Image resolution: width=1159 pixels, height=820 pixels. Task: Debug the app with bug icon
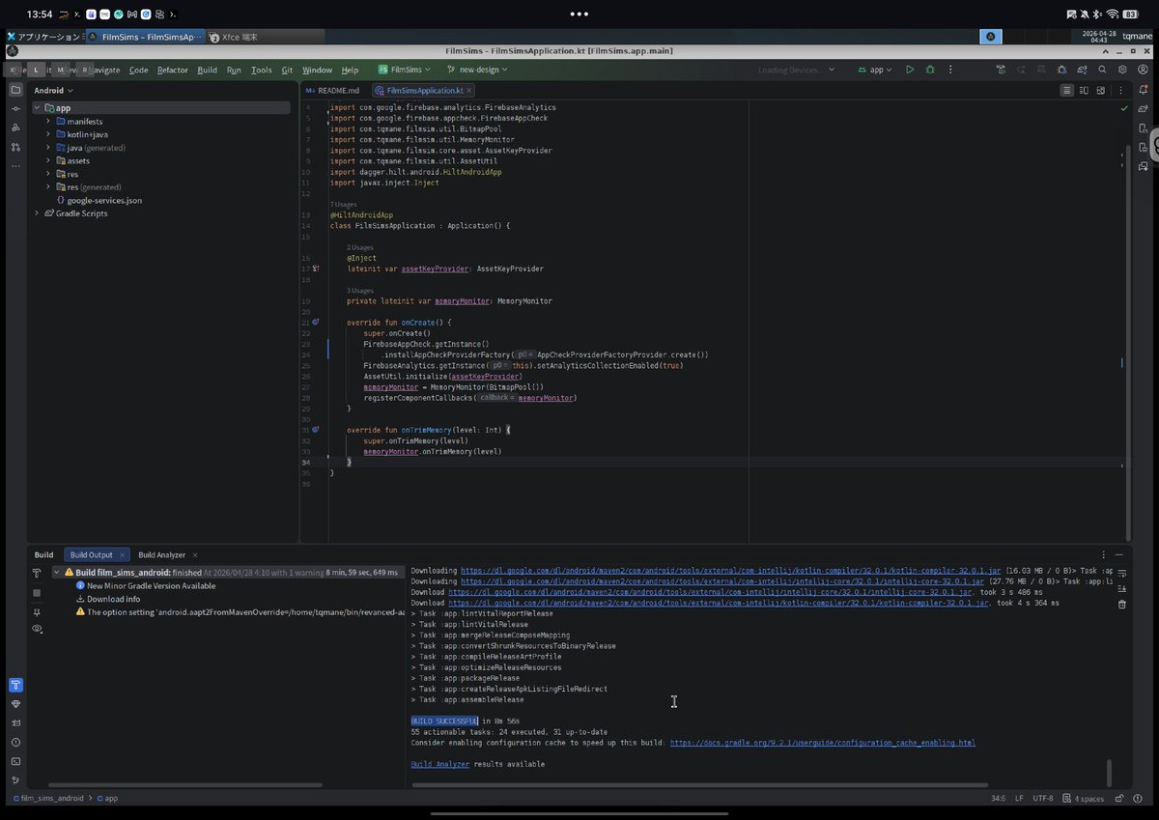click(x=930, y=70)
